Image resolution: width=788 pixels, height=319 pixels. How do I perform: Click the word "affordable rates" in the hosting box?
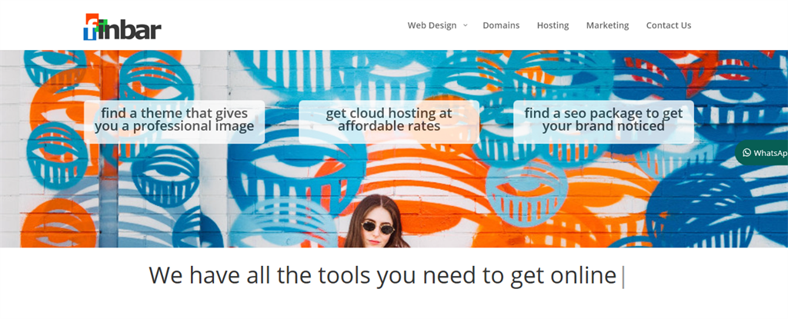pyautogui.click(x=389, y=127)
